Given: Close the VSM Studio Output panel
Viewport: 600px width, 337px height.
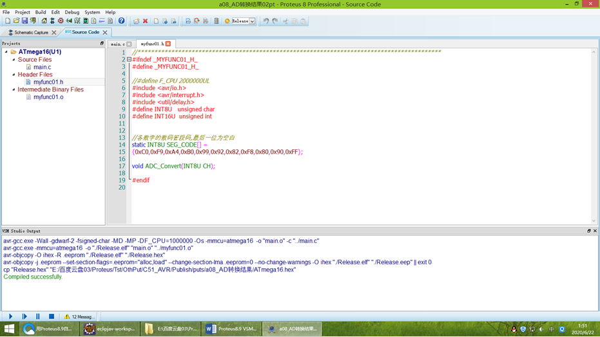Looking at the screenshot, I should click(595, 231).
